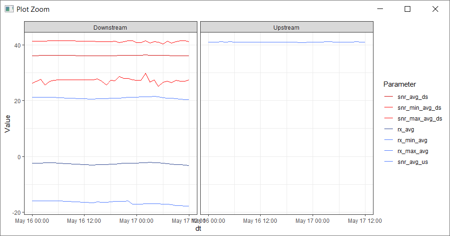Click the dt x-axis title
This screenshot has height=236, width=450.
pyautogui.click(x=198, y=228)
